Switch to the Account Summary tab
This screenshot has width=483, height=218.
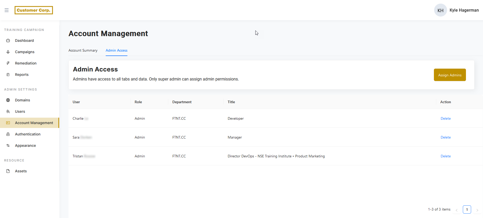point(83,51)
